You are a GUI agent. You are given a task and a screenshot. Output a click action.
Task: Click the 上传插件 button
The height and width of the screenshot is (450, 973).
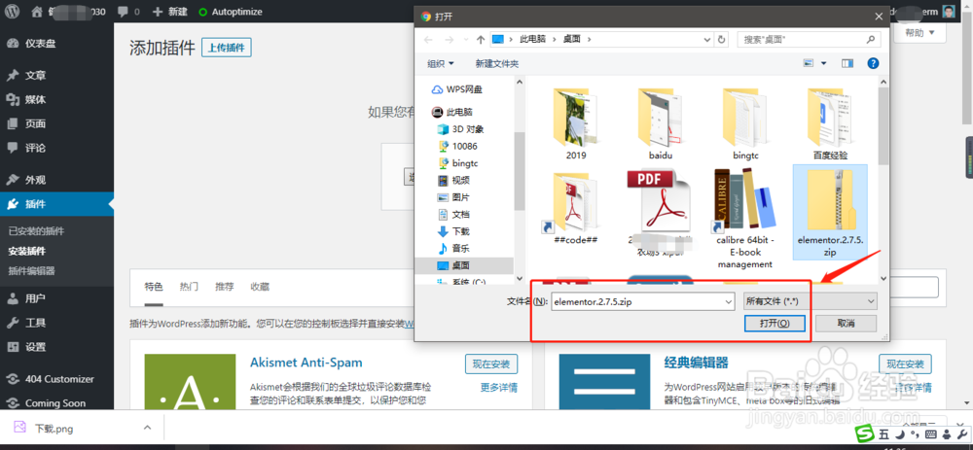point(227,48)
